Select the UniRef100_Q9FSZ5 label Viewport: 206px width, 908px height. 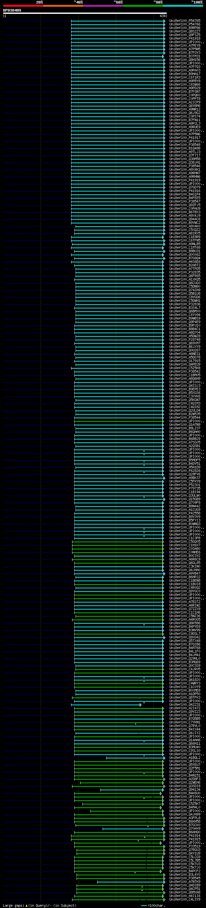tap(185, 35)
